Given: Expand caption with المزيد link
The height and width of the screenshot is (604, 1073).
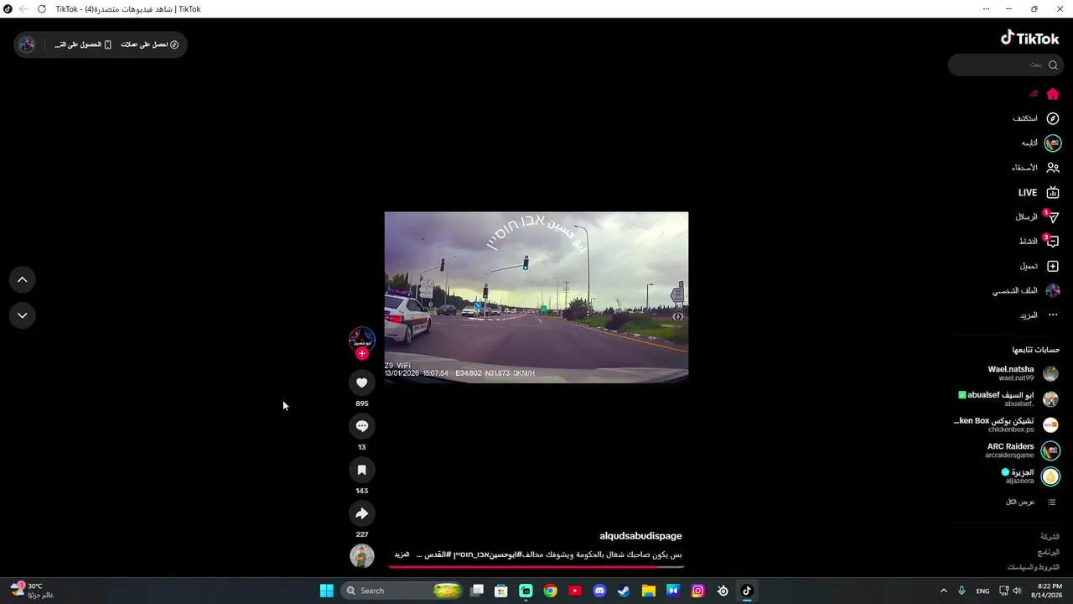Looking at the screenshot, I should [x=402, y=555].
